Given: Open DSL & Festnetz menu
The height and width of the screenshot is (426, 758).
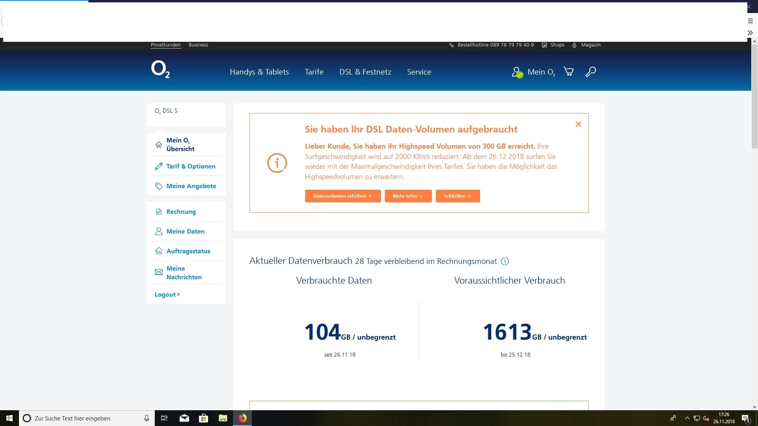Looking at the screenshot, I should tap(365, 72).
